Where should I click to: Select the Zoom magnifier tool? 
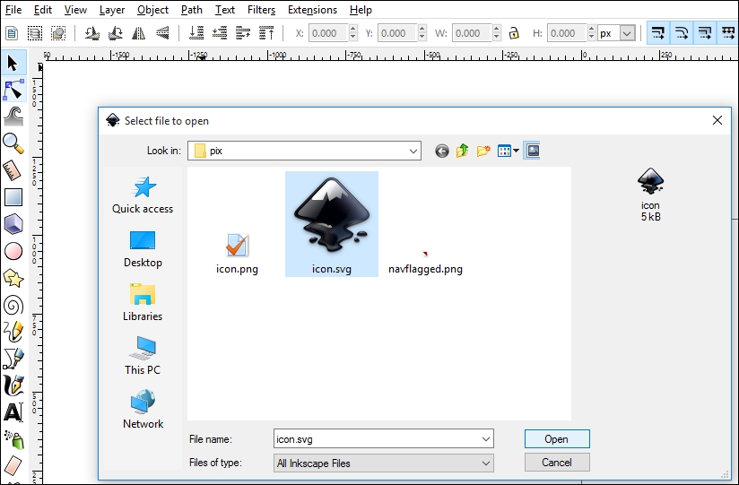click(x=13, y=143)
